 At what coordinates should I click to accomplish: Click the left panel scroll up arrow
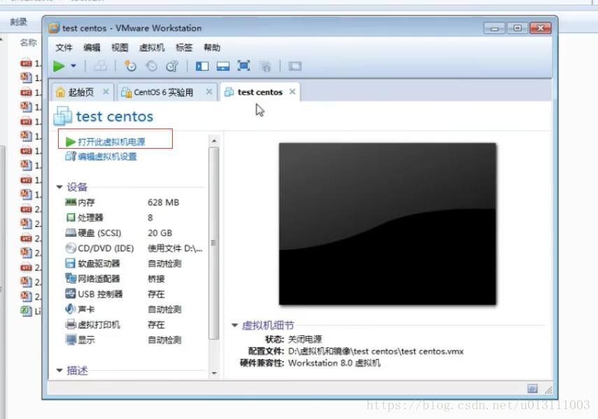(x=214, y=141)
